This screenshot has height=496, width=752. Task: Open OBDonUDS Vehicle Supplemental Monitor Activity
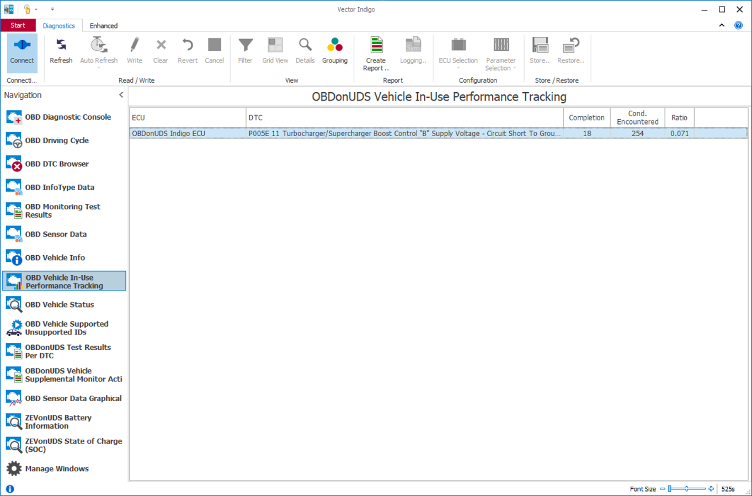tap(65, 375)
